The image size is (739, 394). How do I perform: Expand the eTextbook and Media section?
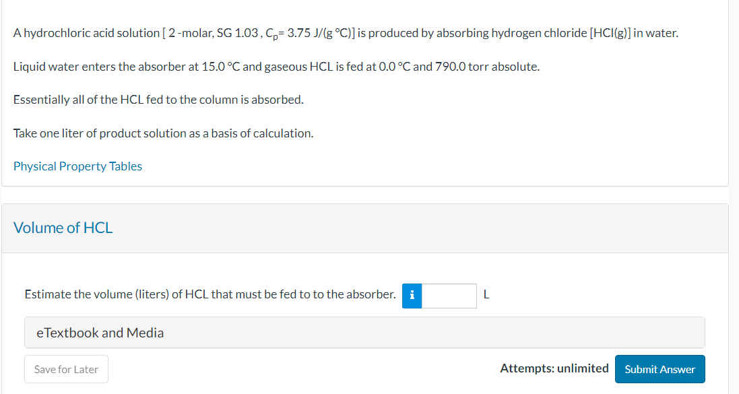pos(100,332)
